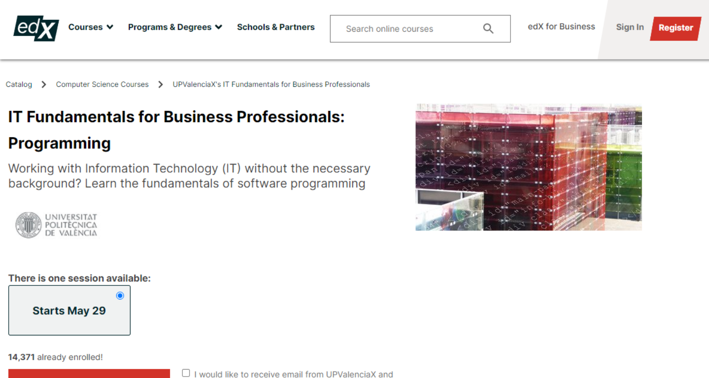
Task: Click UPValenciaX's IT Fundamentals breadcrumb
Action: pos(271,85)
